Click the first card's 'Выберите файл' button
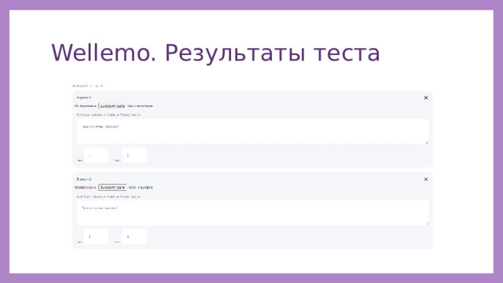 (112, 106)
